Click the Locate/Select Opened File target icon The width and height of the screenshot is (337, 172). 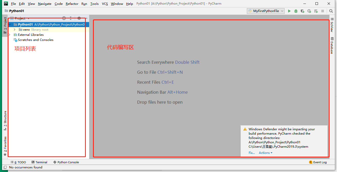tap(64, 18)
